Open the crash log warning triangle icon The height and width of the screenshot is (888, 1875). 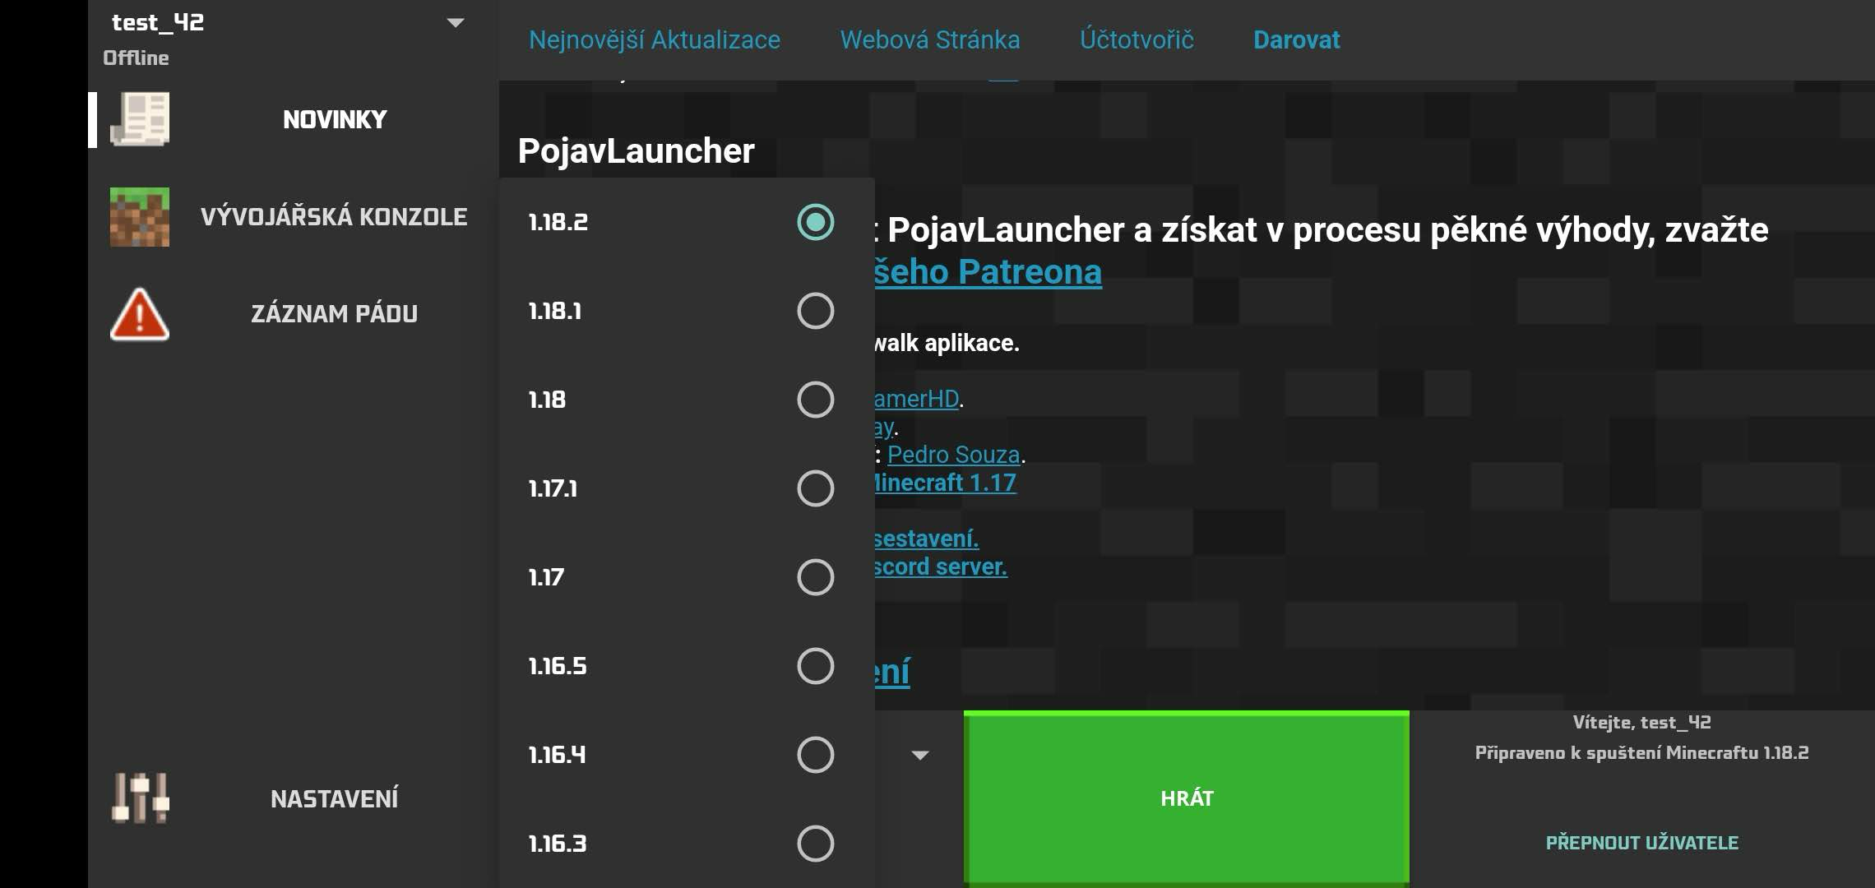coord(140,314)
